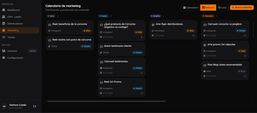The image size is (257, 113).
Task: Click the horizontal scrollbar below the board
Action: (107, 101)
